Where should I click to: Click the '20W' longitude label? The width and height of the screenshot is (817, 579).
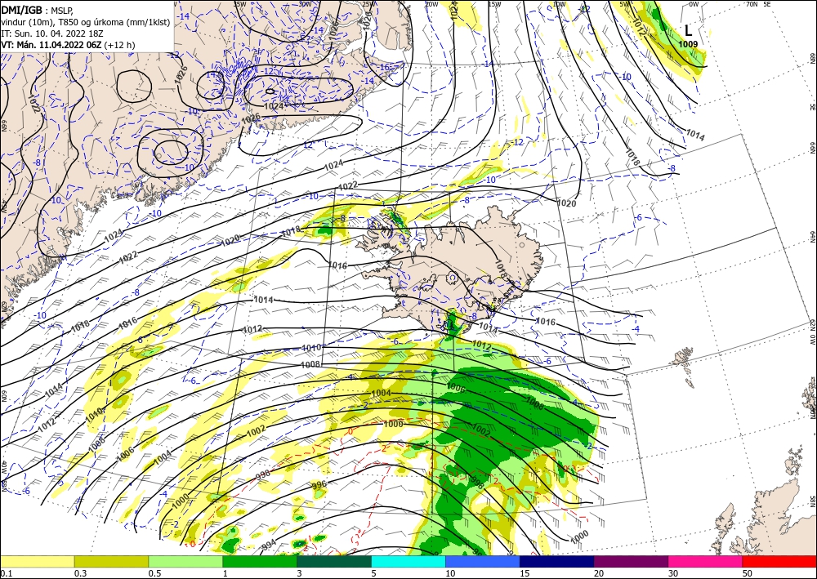[431, 4]
